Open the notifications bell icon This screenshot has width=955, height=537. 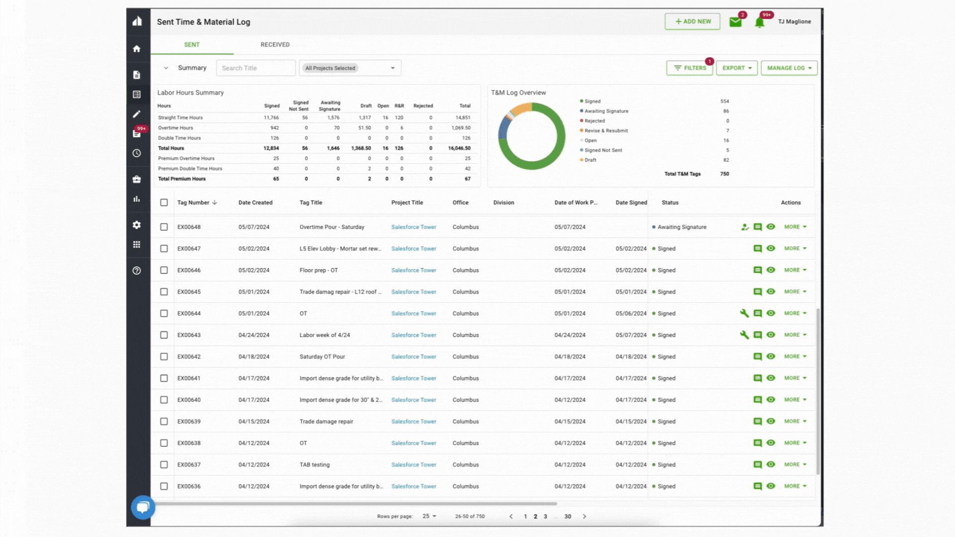[x=759, y=22]
